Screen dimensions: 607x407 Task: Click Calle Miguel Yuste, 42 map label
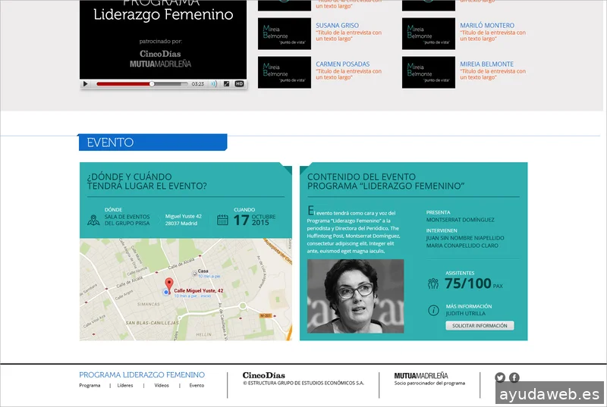[x=199, y=290]
